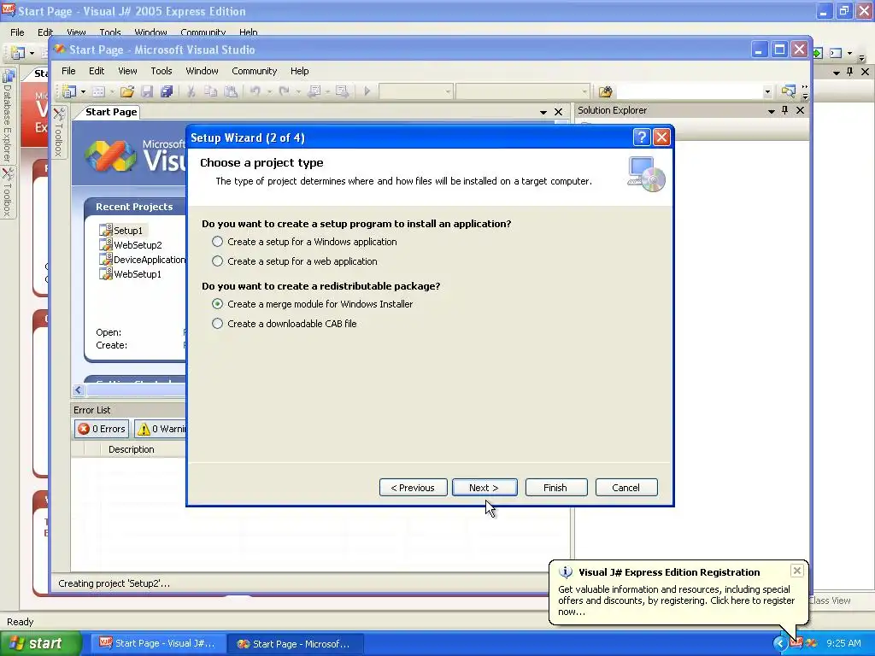Close the J# Express Registration balloon

[797, 570]
